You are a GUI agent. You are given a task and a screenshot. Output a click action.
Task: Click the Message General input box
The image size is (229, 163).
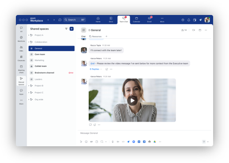(144, 133)
